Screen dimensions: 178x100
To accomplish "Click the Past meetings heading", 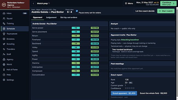I will pyautogui.click(x=117, y=64).
